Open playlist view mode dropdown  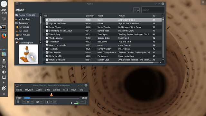136,10
